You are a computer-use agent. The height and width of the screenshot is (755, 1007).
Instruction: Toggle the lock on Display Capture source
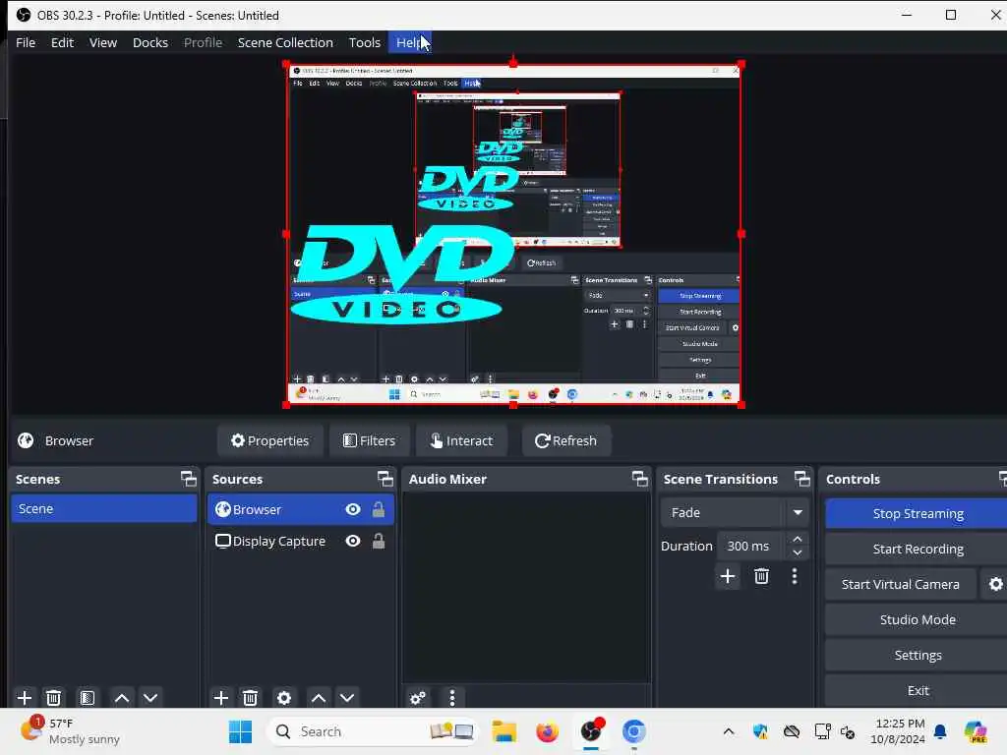coord(379,542)
